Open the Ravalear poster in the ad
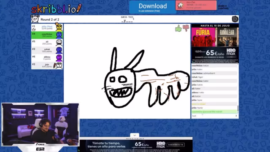The width and height of the screenshot is (270, 152). 227,37
